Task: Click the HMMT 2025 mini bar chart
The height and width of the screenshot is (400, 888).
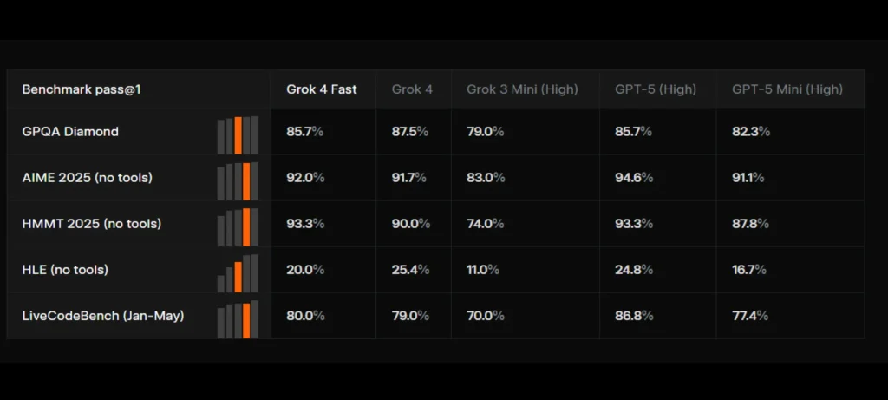Action: (x=238, y=226)
